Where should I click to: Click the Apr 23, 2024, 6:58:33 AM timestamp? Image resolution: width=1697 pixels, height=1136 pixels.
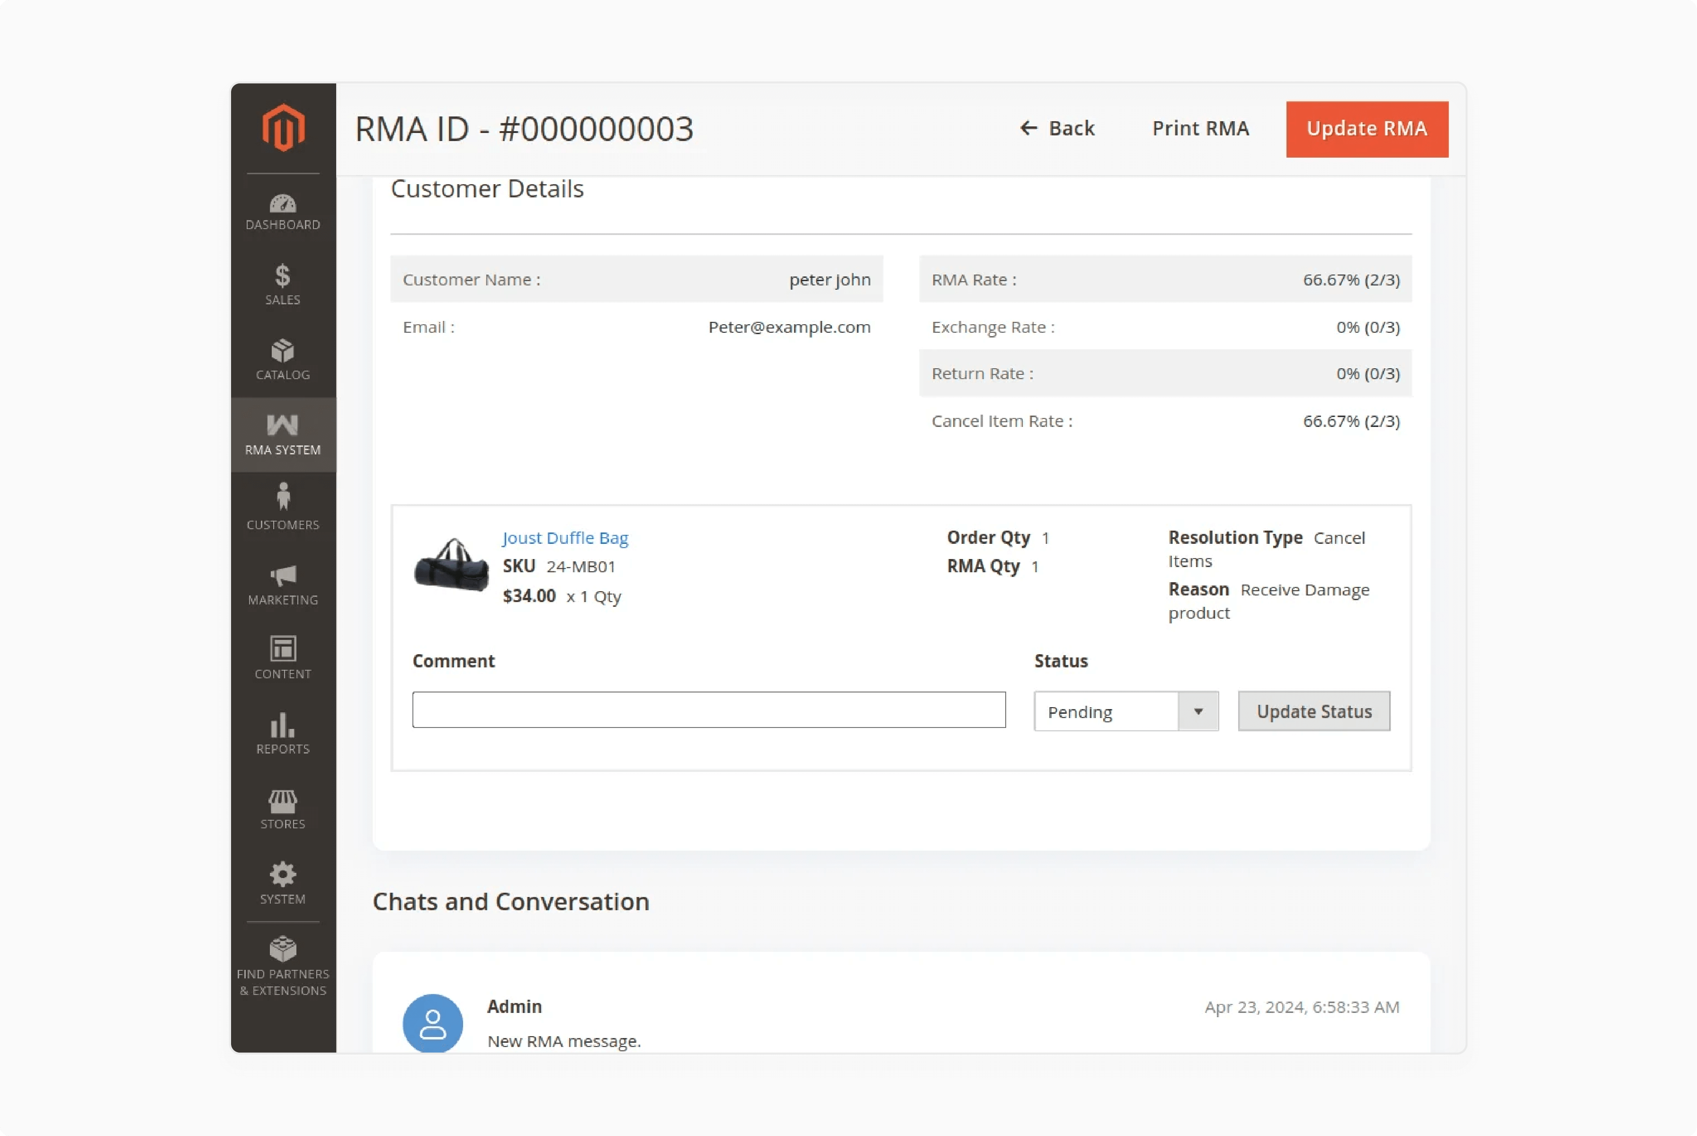pyautogui.click(x=1301, y=1007)
